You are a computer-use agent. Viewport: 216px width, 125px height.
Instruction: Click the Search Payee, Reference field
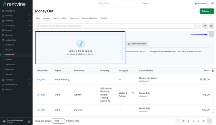click(118, 26)
